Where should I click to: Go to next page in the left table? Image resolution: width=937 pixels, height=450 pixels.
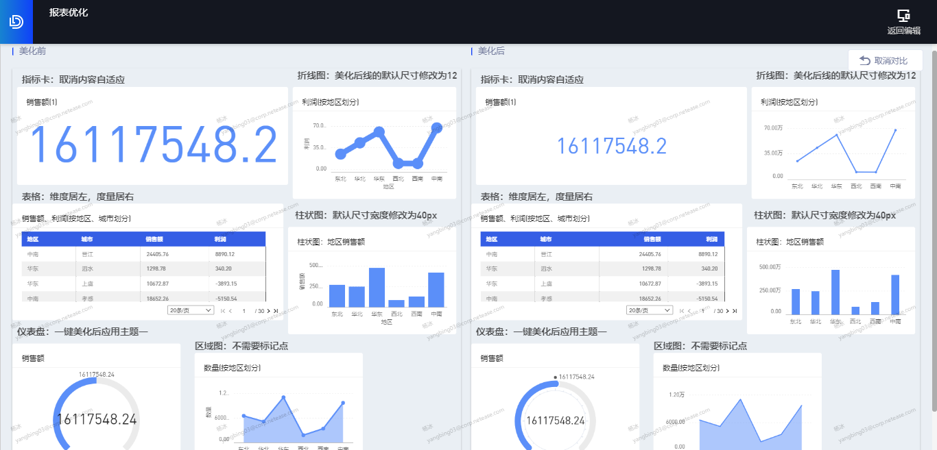(x=268, y=311)
